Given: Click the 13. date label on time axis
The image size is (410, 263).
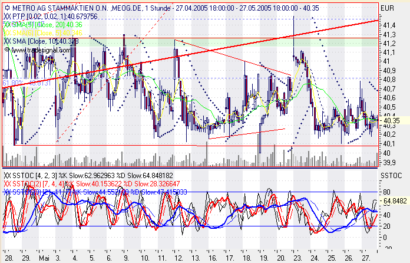Looking at the screenshot, I should [196, 258].
